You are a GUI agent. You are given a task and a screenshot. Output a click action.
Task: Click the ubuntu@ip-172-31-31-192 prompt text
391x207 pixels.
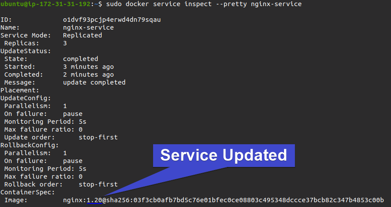tap(46, 4)
